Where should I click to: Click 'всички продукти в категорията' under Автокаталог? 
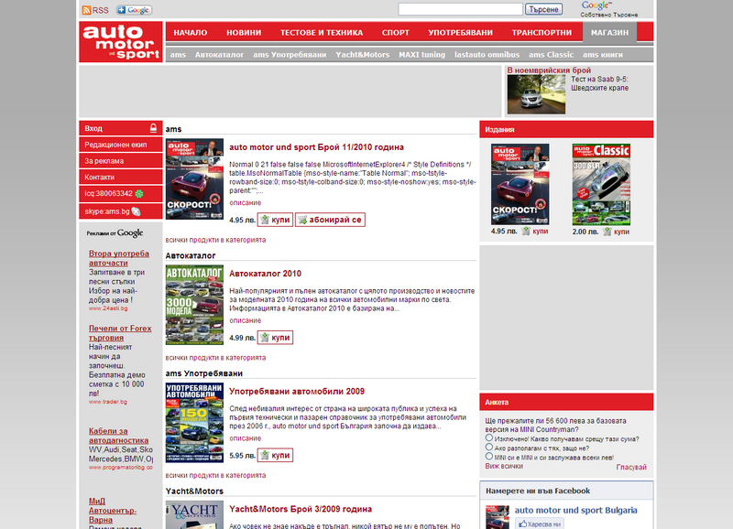(215, 358)
